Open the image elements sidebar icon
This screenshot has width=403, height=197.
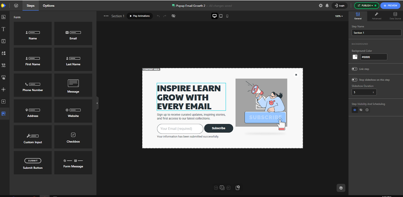pos(4,17)
